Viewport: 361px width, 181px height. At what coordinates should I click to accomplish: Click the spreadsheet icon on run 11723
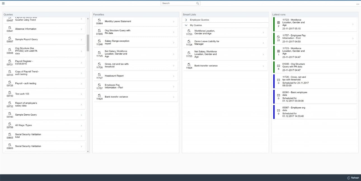click(x=278, y=22)
